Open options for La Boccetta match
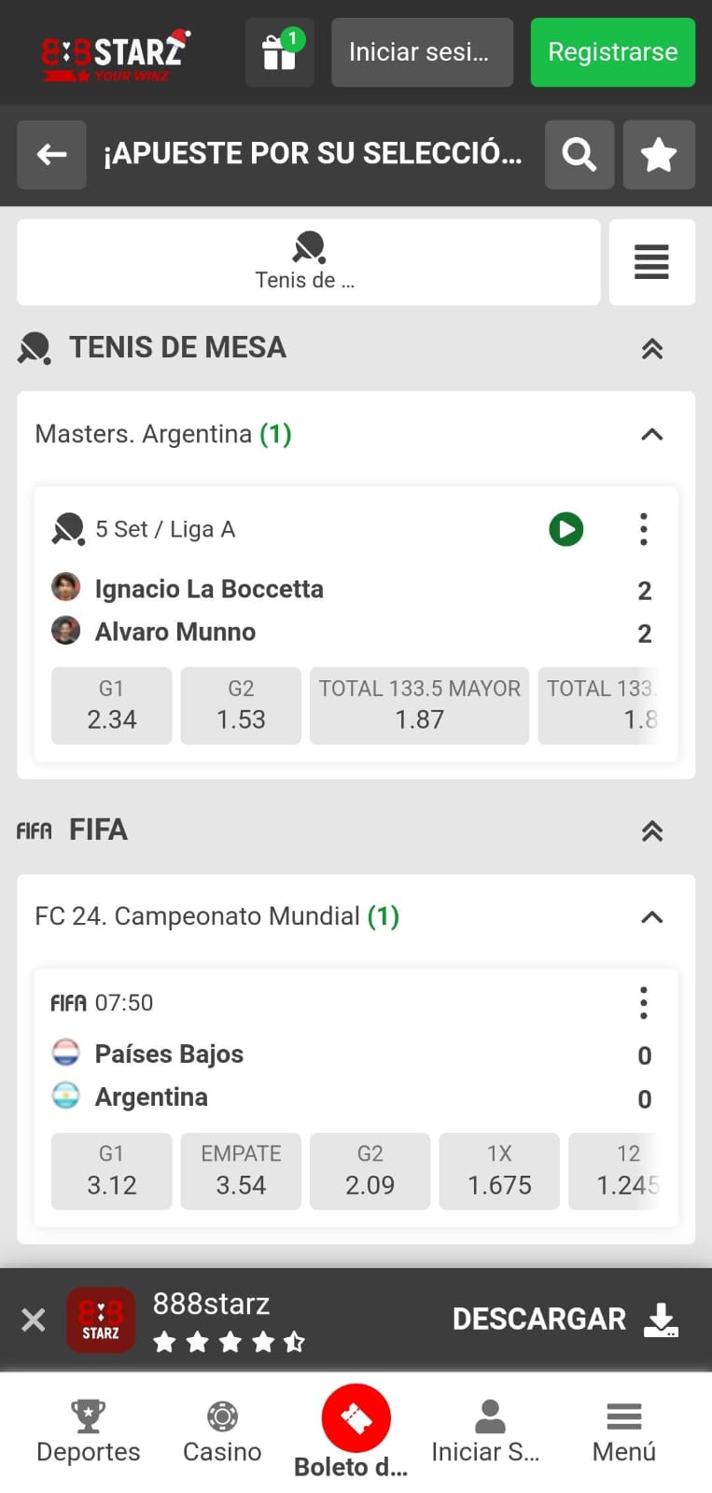The image size is (712, 1493). coord(643,529)
